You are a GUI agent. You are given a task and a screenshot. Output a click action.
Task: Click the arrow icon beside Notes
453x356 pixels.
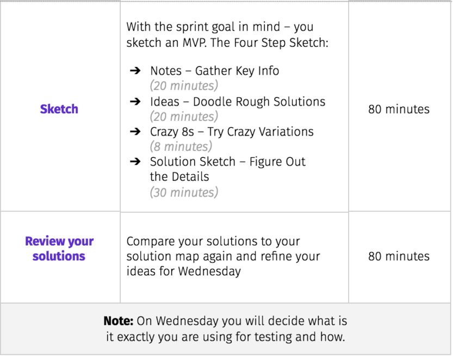pyautogui.click(x=135, y=71)
